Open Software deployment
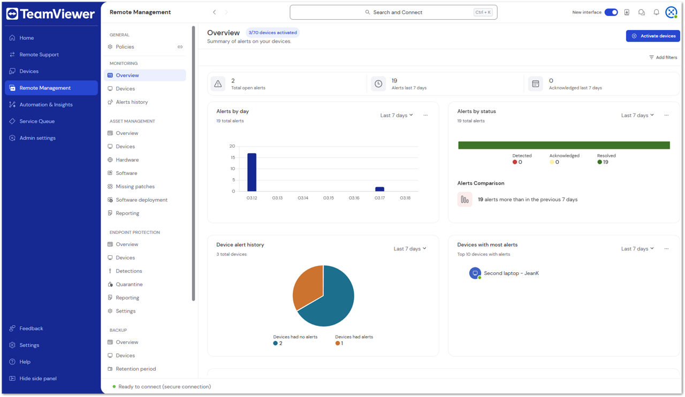Screen dimensions: 685x397 click(x=145, y=200)
